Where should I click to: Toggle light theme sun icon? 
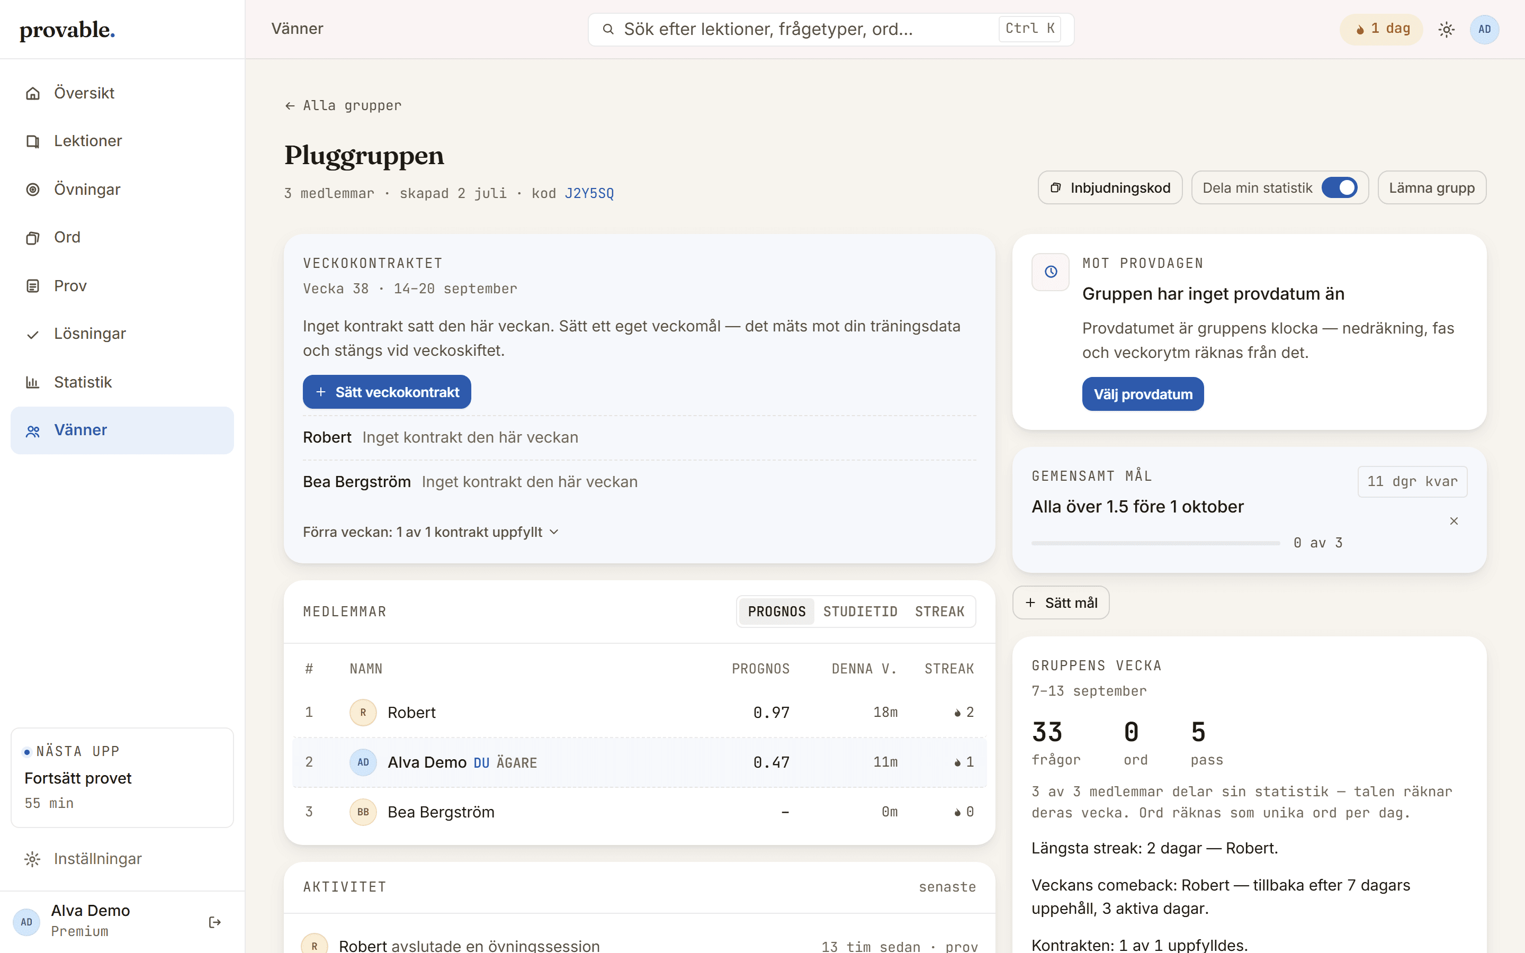1446,29
